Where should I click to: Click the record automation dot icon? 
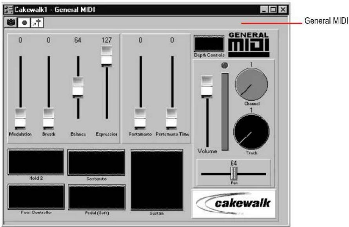tap(24, 23)
